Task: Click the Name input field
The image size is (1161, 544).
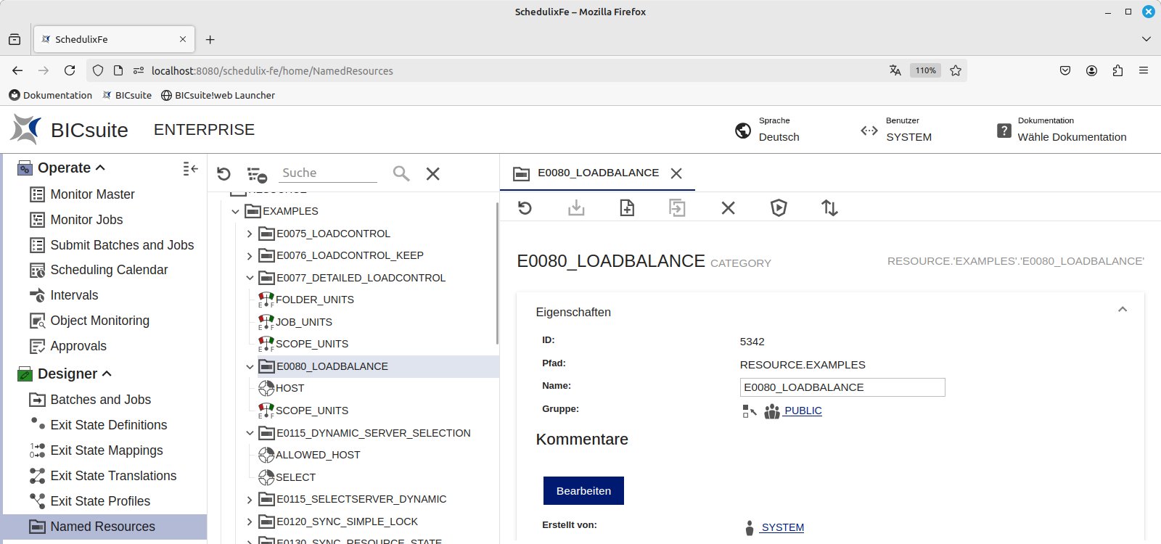Action: (842, 387)
